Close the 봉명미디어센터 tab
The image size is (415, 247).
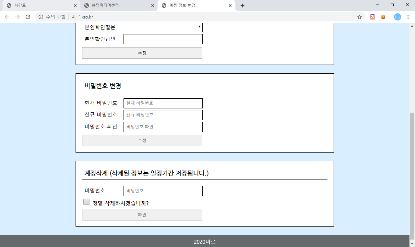point(152,6)
